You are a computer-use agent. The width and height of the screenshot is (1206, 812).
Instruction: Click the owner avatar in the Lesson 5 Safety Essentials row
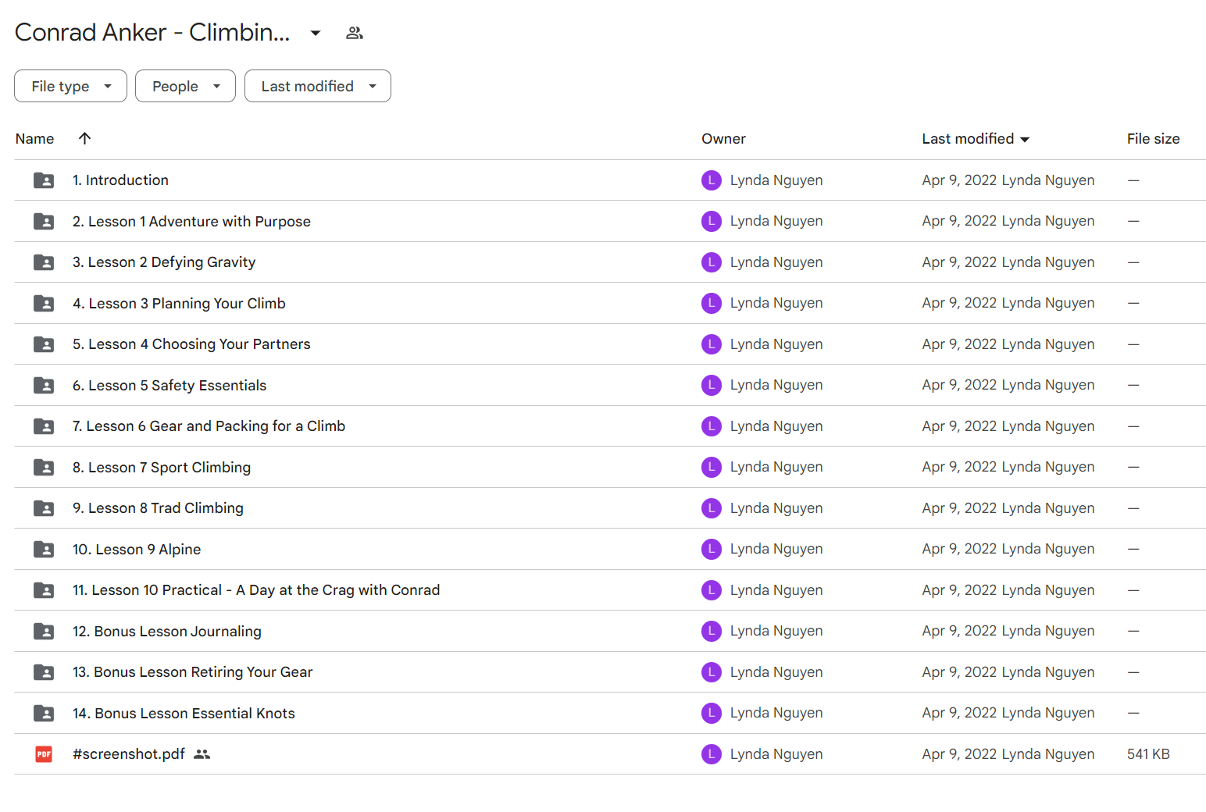click(712, 386)
